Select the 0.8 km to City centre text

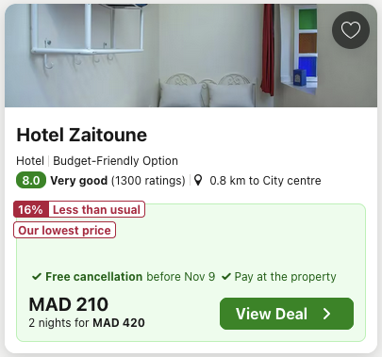[x=265, y=181]
